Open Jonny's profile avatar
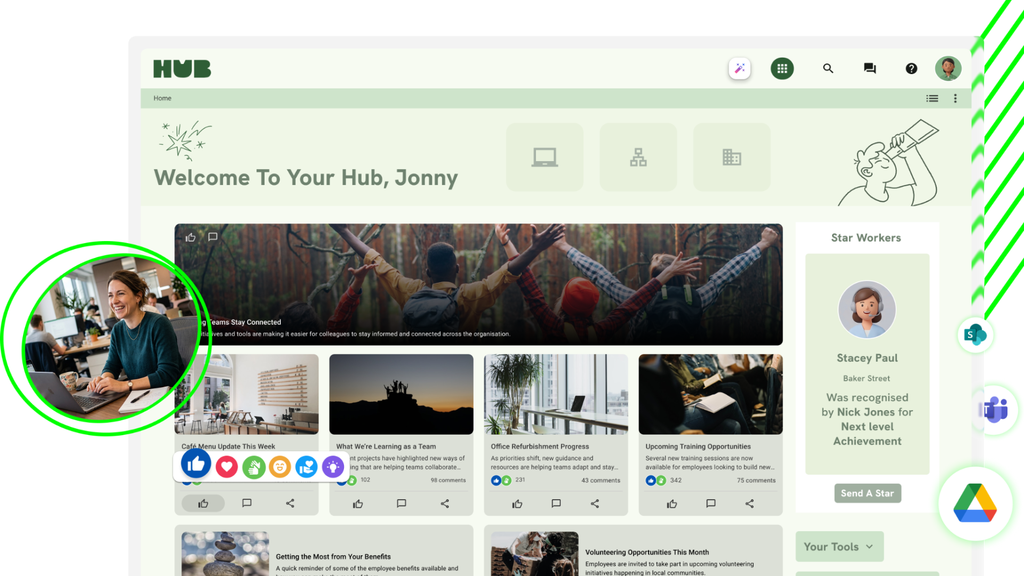Screen dimensions: 1024x576 (x=948, y=68)
